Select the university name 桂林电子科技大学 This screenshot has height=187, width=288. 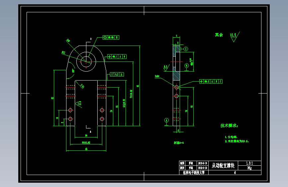pyautogui.click(x=194, y=173)
